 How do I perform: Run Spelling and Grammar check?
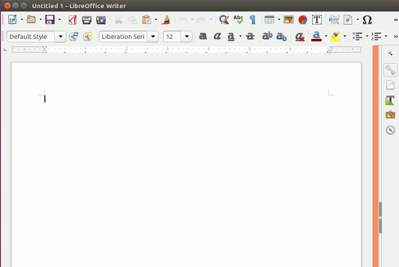[x=238, y=19]
